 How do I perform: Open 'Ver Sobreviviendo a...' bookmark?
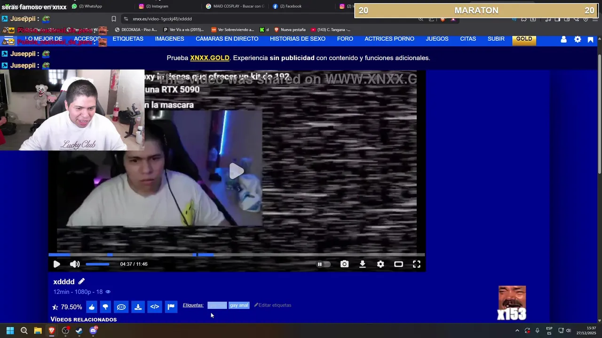click(233, 30)
